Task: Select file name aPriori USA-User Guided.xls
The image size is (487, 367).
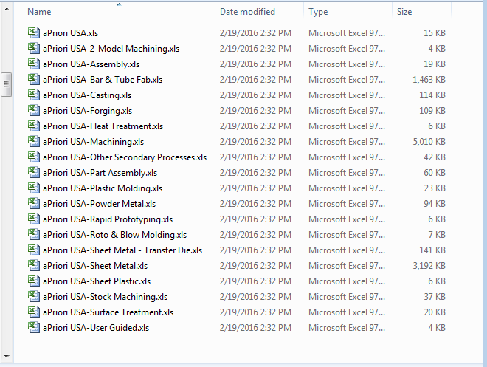Action: (x=96, y=329)
